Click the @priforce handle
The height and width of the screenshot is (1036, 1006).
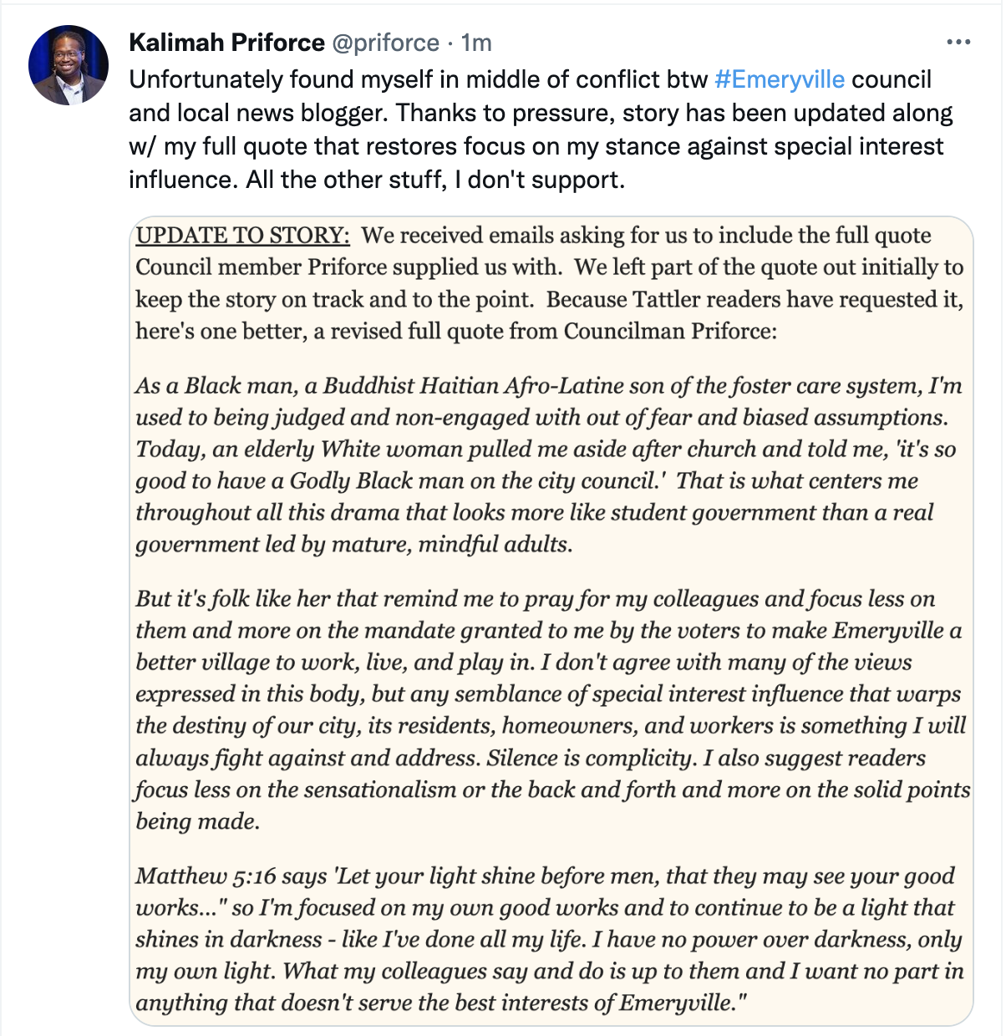(x=385, y=43)
